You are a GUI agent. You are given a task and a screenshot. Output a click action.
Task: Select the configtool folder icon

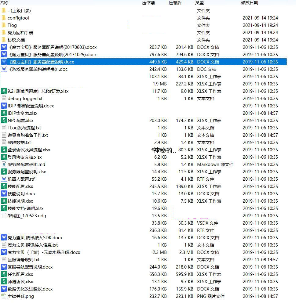click(4, 18)
